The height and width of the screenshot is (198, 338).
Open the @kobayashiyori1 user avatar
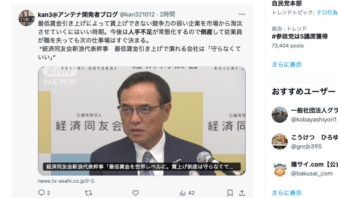(280, 115)
